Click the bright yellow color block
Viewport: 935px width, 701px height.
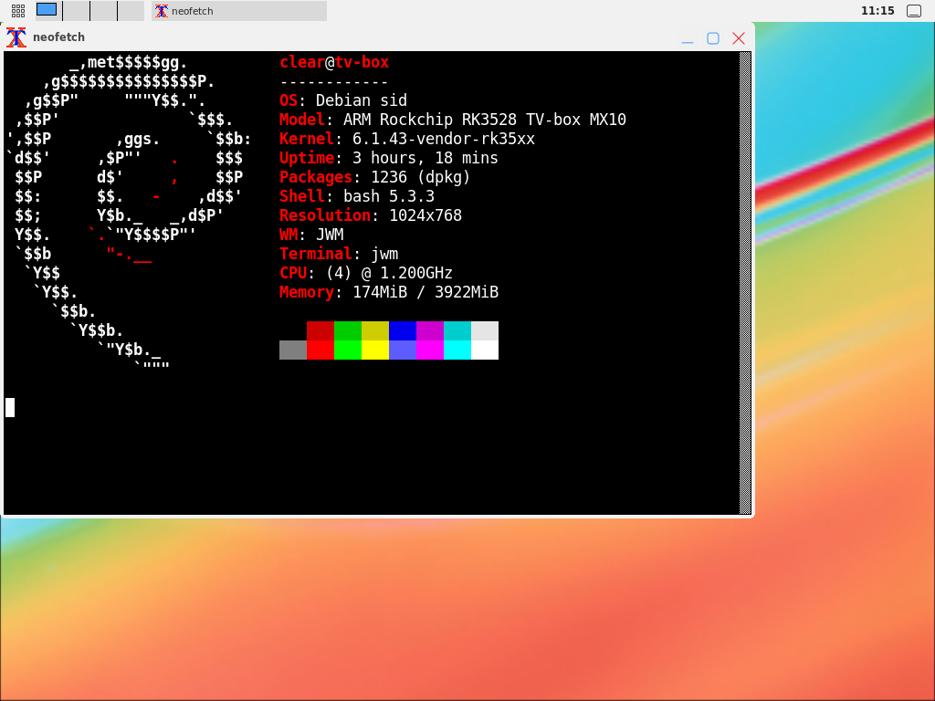coord(375,350)
